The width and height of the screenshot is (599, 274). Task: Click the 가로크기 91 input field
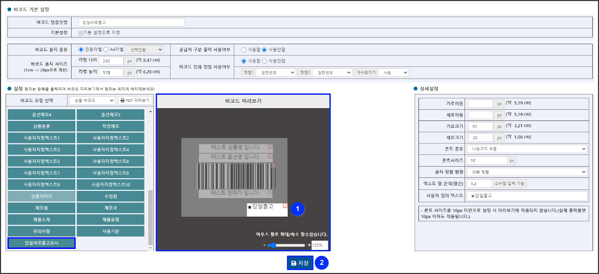[481, 127]
